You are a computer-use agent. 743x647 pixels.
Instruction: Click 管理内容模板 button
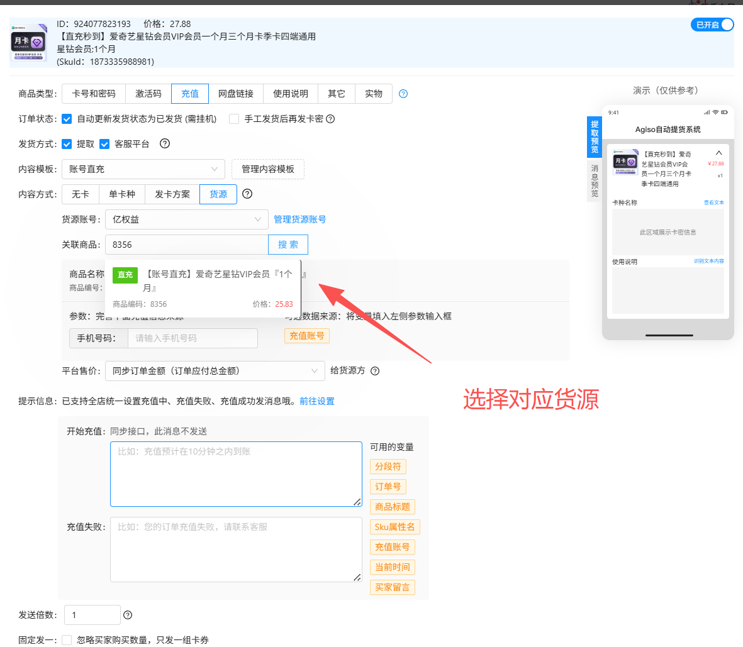[268, 169]
